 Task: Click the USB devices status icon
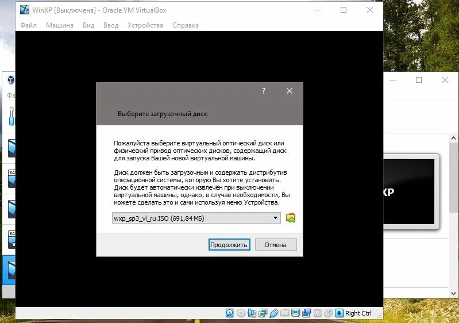(273, 313)
